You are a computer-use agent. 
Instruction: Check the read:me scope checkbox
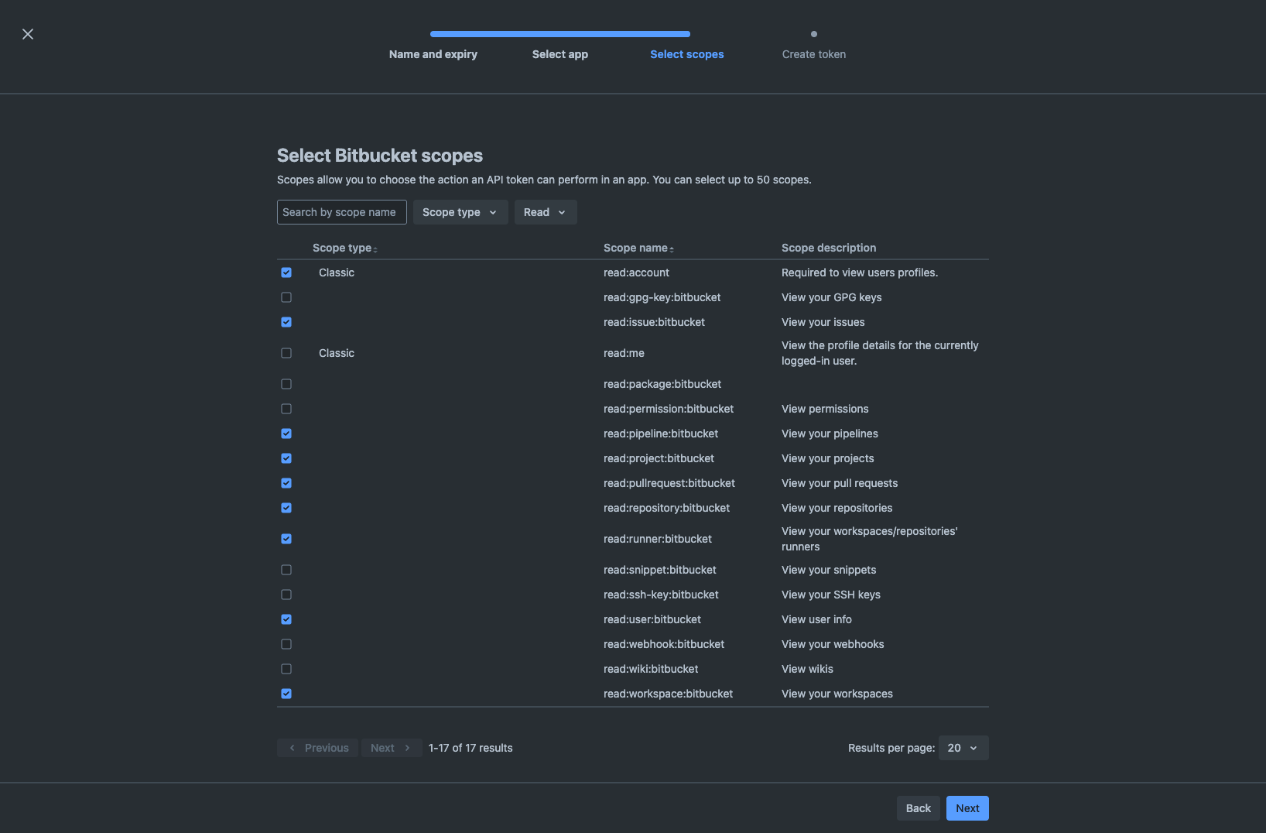pos(286,353)
